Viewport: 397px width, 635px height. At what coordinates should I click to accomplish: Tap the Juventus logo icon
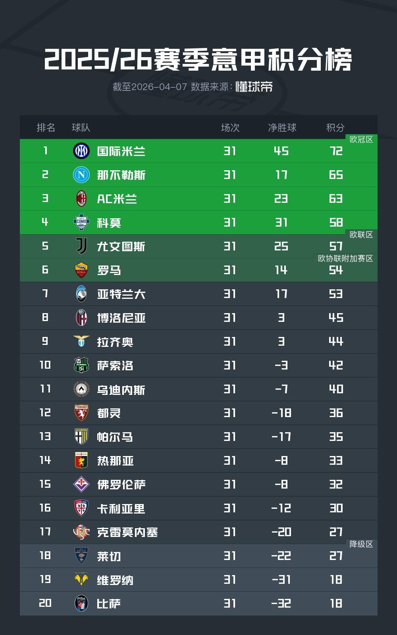(81, 246)
